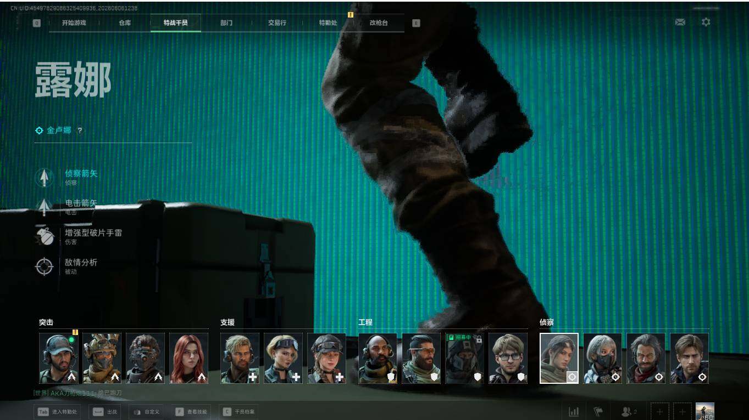Select the locked 招募中 engineer operator

point(465,358)
